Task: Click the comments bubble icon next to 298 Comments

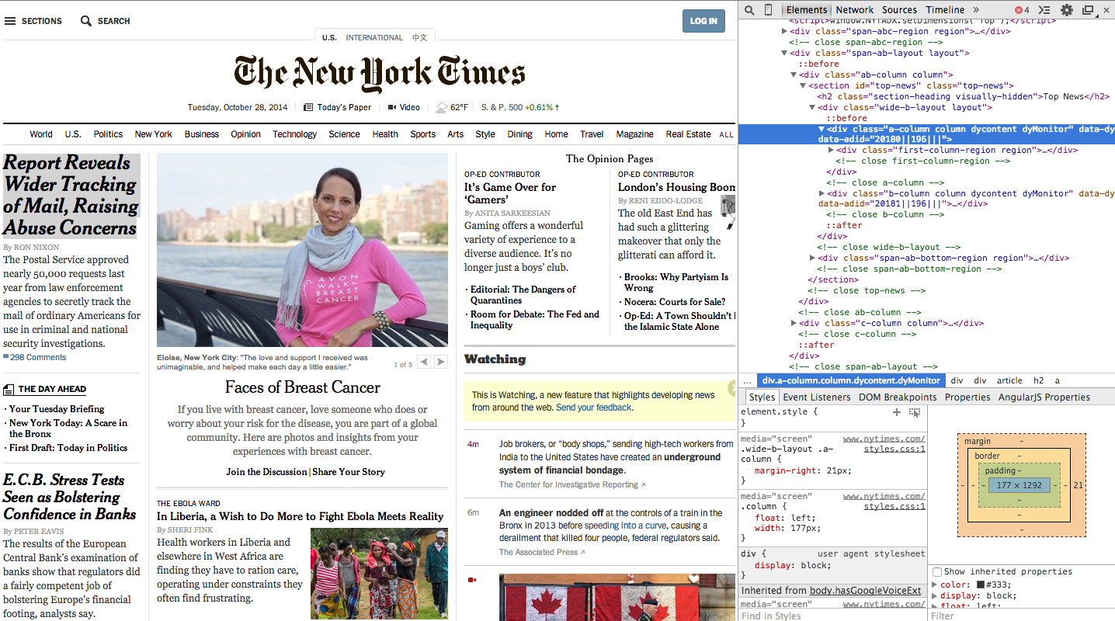Action: point(6,357)
